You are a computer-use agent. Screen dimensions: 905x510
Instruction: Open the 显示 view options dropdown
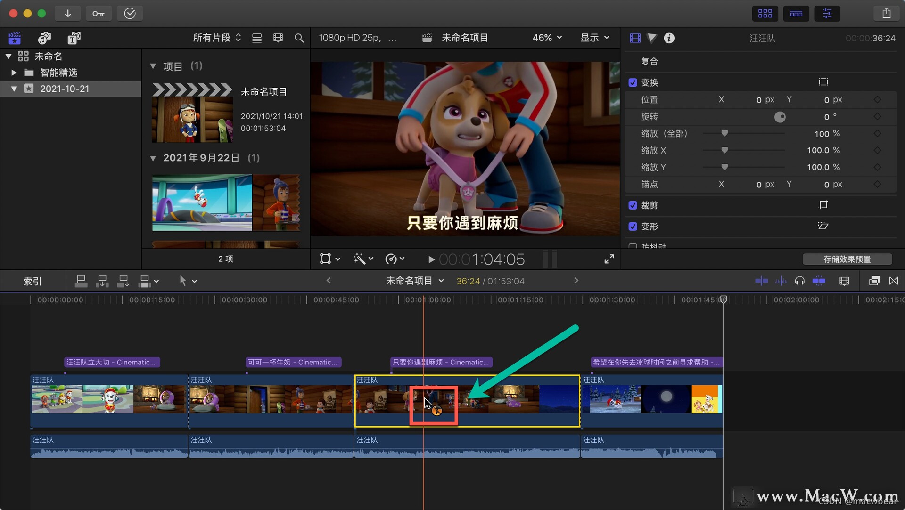(594, 38)
